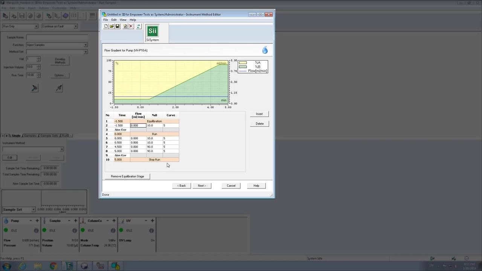Viewport: 482px width, 271px height.
Task: Expand the Run Only dropdown
Action: point(36,26)
